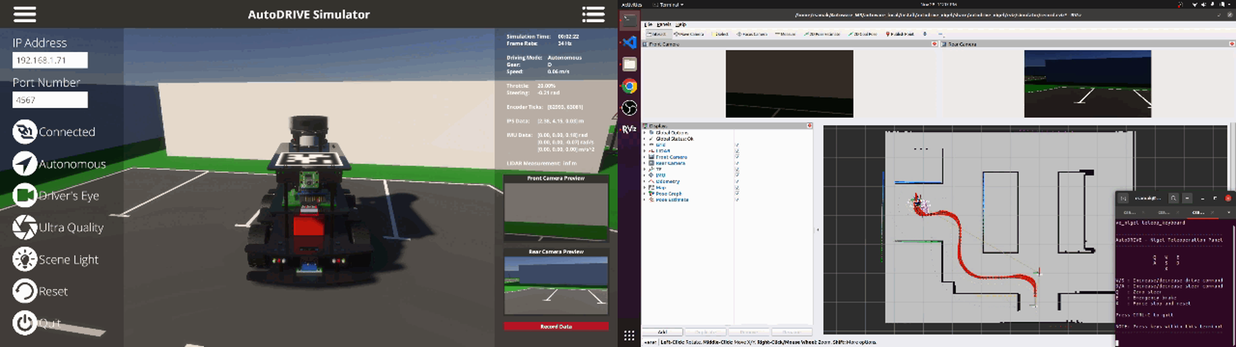The width and height of the screenshot is (1236, 347).
Task: Select the 2D Pose Estimate tool
Action: (823, 34)
